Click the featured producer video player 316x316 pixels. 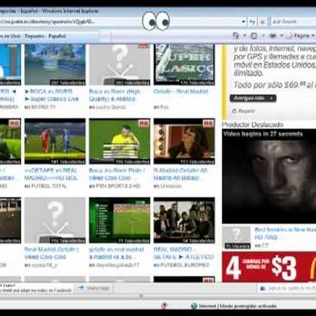click(269, 176)
